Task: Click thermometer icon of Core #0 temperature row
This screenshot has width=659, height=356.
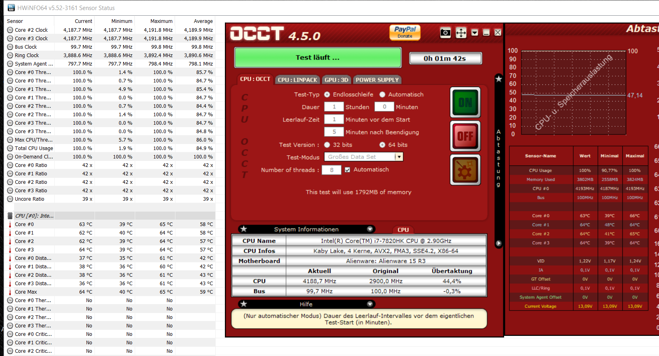Action: point(10,224)
